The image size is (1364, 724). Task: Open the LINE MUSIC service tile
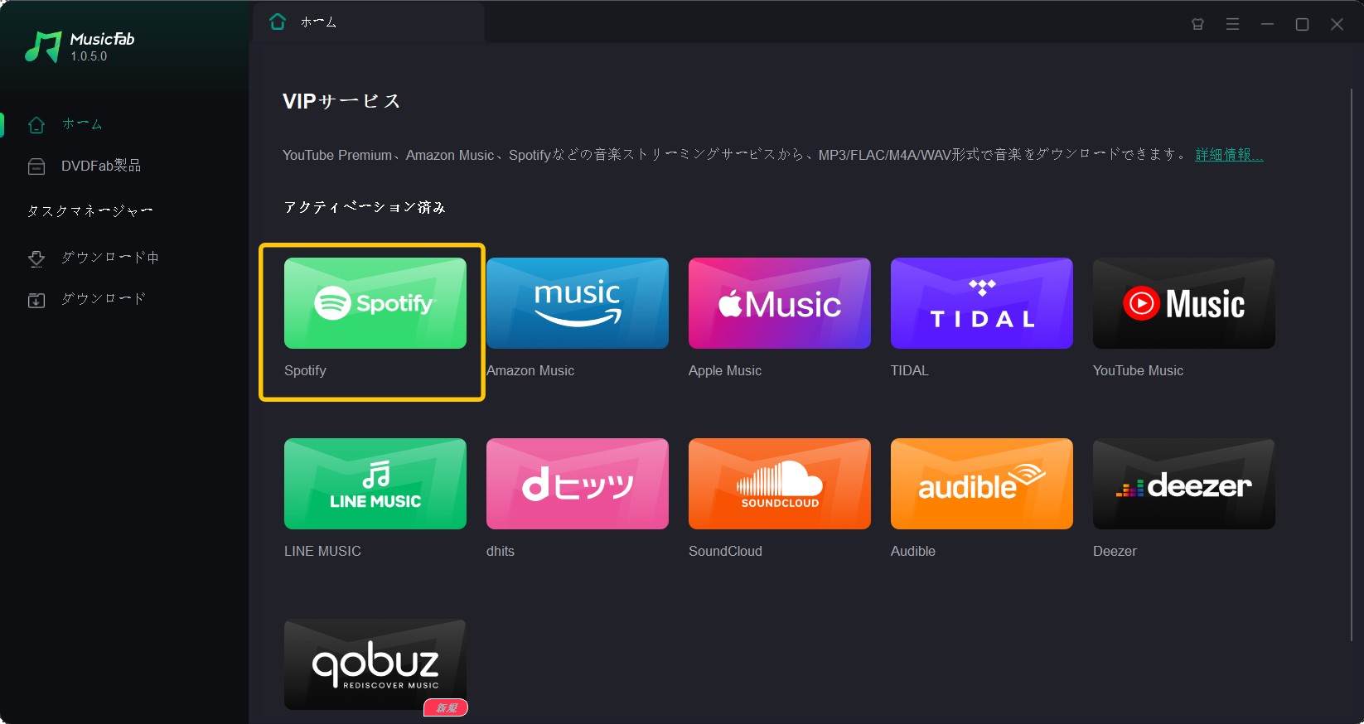tap(375, 484)
